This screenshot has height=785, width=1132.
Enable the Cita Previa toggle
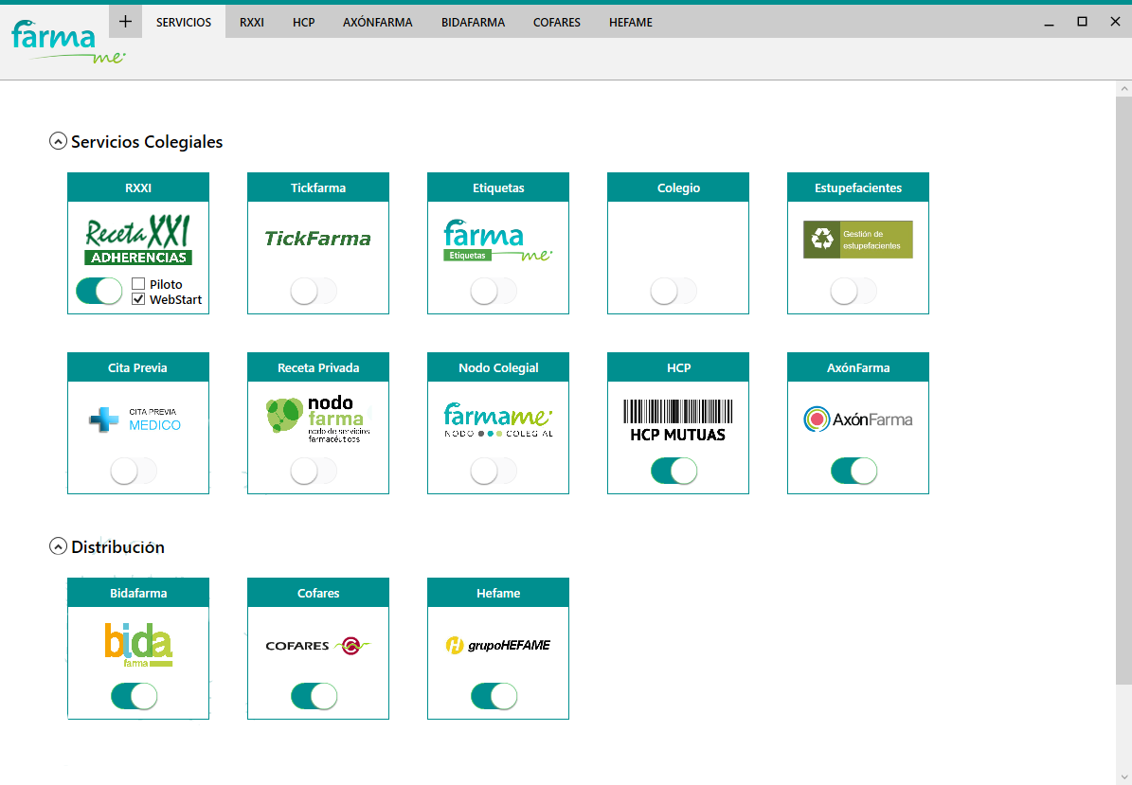pyautogui.click(x=134, y=472)
